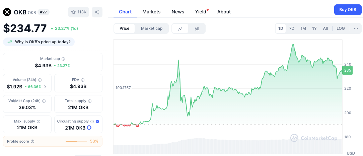Add OKB to watchlist with star button
The image size is (363, 156).
(x=79, y=12)
